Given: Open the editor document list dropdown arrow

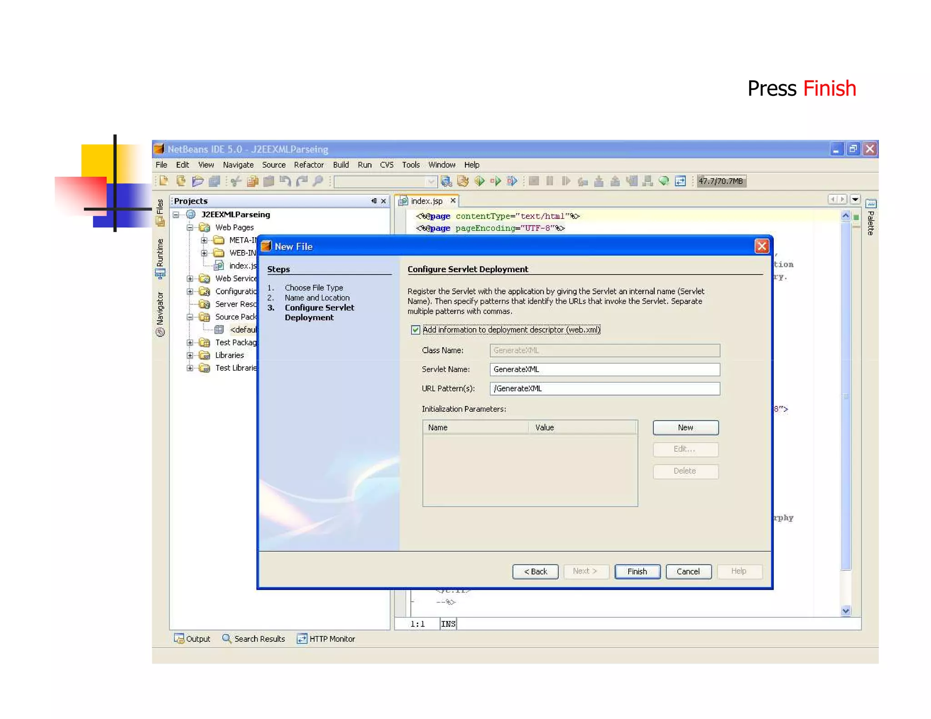Looking at the screenshot, I should coord(855,199).
